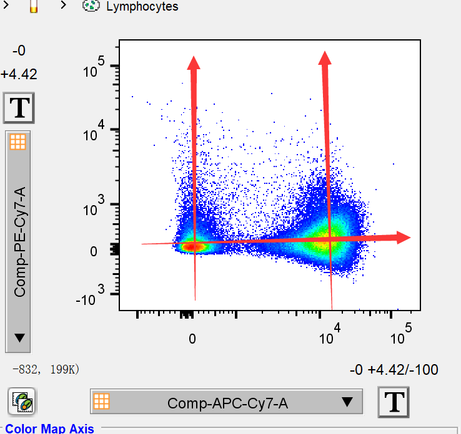Click the orange grid icon on Y-axis selector
The image size is (461, 434).
click(18, 142)
